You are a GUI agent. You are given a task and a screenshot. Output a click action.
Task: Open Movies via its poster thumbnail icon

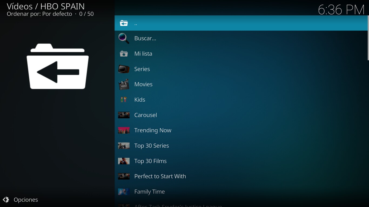(123, 84)
